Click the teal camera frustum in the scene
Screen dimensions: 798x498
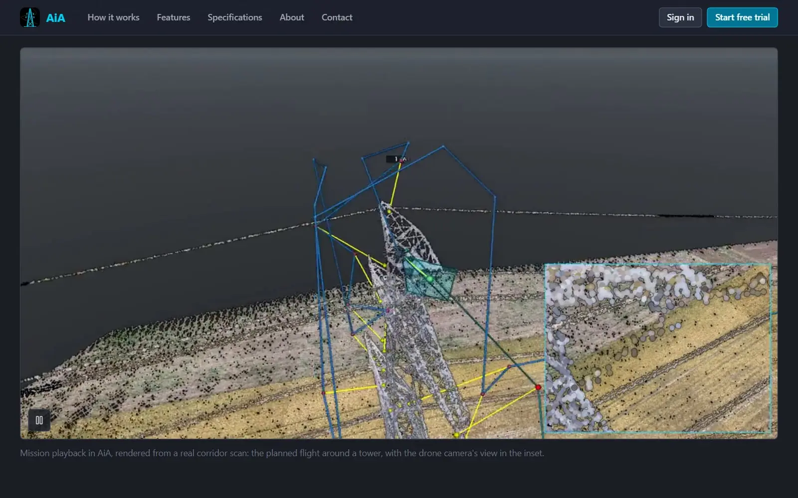pyautogui.click(x=429, y=279)
